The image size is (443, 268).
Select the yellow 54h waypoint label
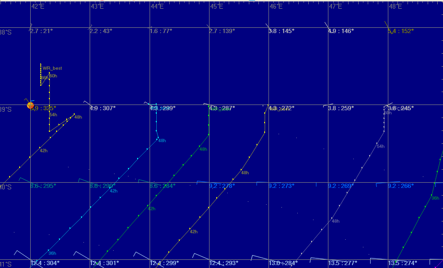53,115
